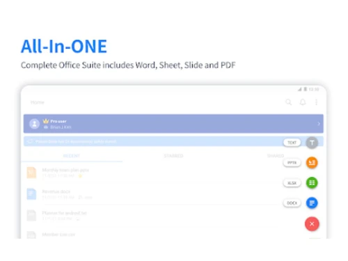Viewport: 348px width, 261px height.
Task: Click the Home title text
Action: click(x=38, y=102)
